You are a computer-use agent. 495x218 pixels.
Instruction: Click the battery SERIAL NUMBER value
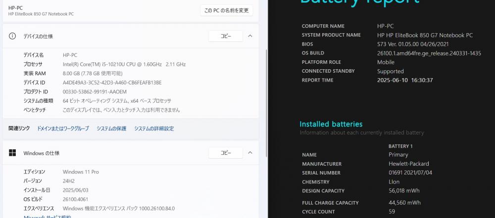(410, 173)
